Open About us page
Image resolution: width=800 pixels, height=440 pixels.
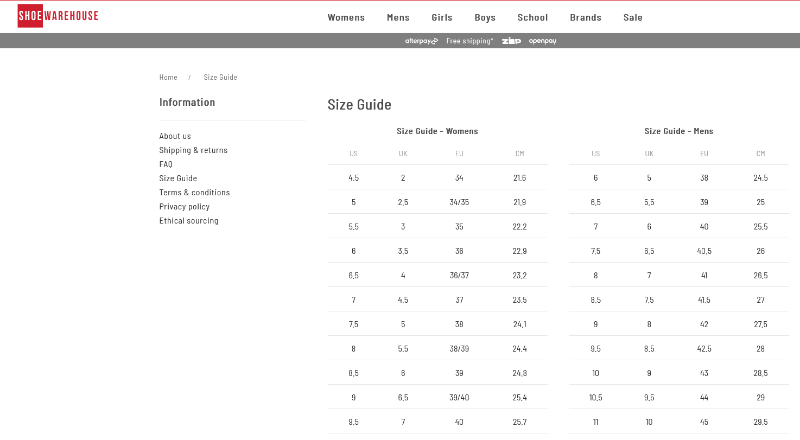coord(175,136)
